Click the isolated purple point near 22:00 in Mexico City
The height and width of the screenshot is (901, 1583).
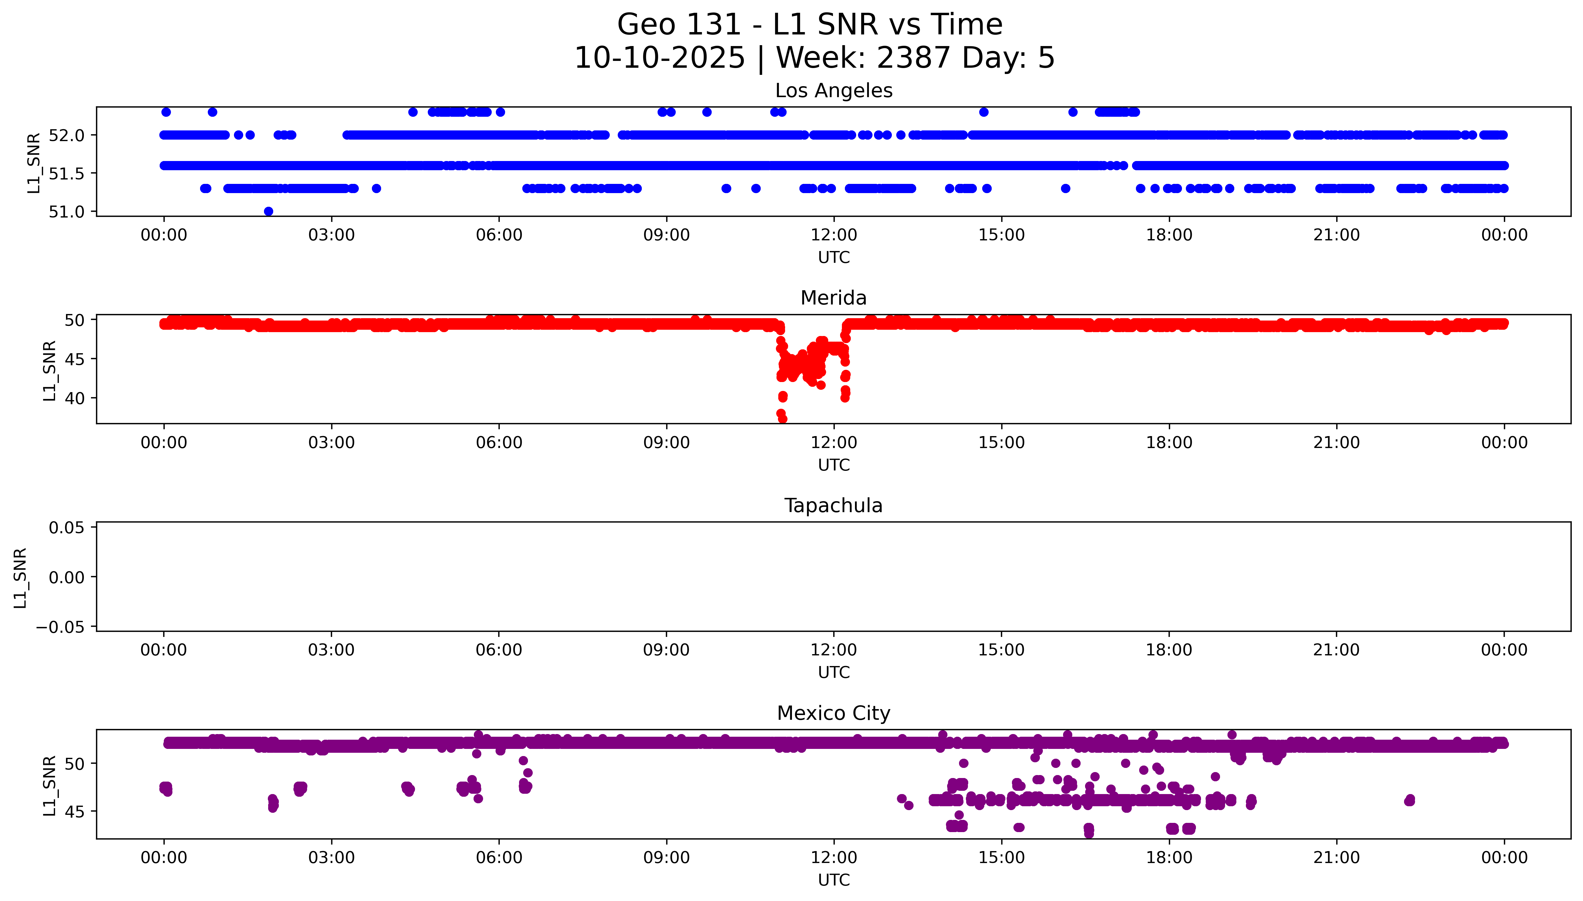pos(1410,800)
